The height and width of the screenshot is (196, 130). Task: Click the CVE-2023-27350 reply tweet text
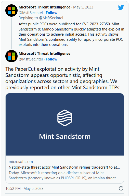coord(71,34)
